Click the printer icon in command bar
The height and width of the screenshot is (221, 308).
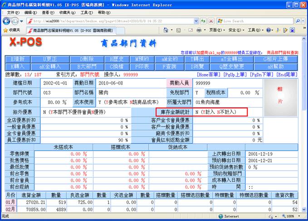click(x=199, y=30)
